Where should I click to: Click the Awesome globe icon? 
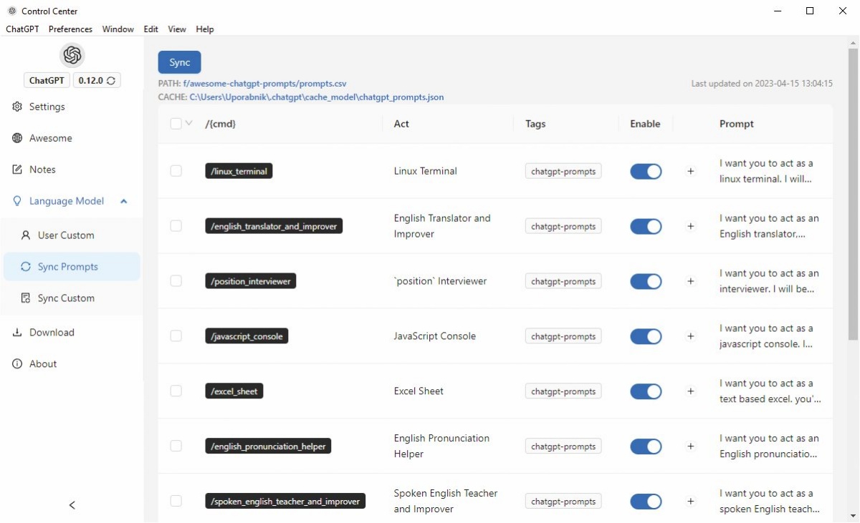click(x=17, y=138)
